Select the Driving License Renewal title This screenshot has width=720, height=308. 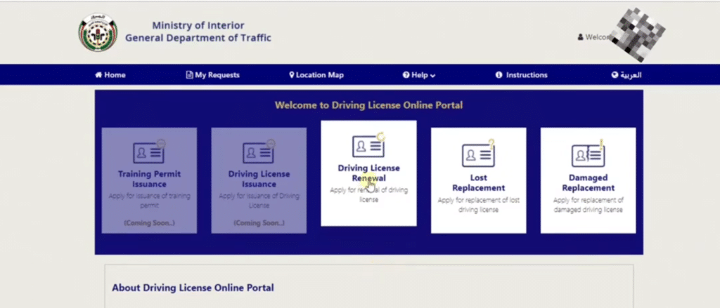368,173
